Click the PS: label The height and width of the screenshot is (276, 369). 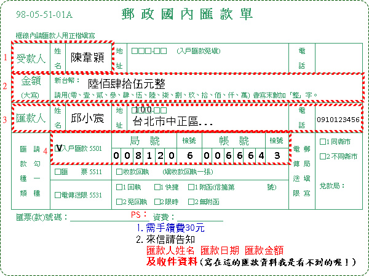(x=139, y=215)
